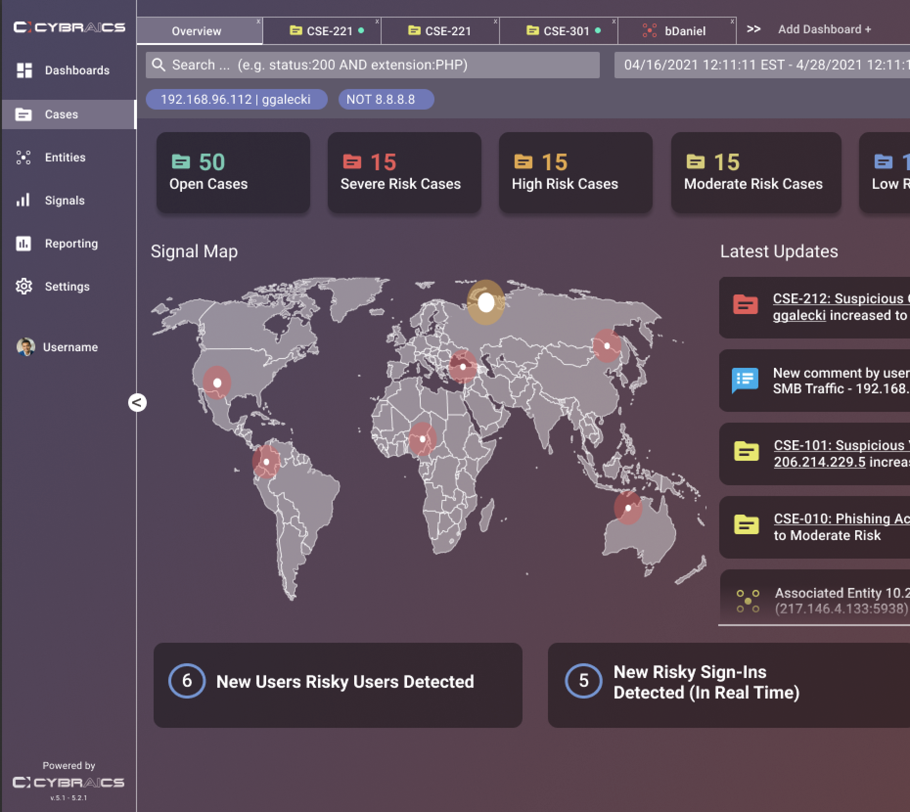Click the 192.168.96.112 | ggalecki filter chip
The image size is (910, 812).
tap(236, 99)
